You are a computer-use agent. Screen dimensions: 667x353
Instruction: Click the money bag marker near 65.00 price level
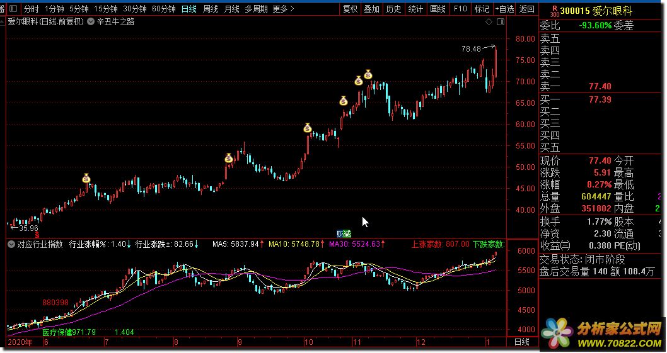coord(344,101)
